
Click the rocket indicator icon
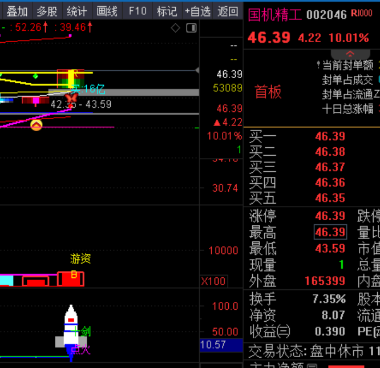click(x=71, y=332)
